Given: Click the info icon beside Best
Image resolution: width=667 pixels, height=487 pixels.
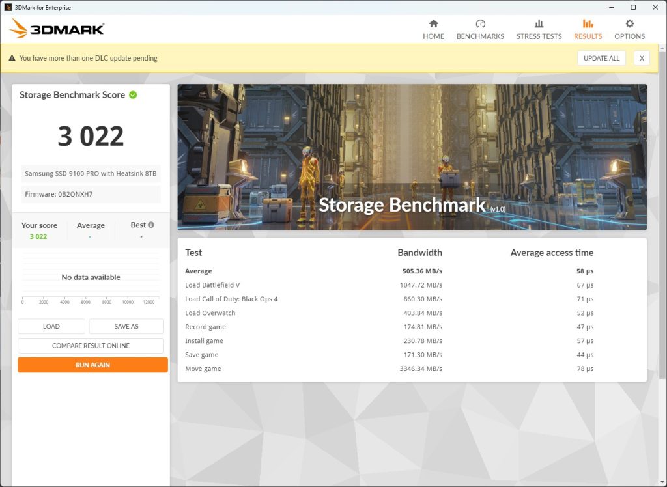Looking at the screenshot, I should pyautogui.click(x=151, y=225).
